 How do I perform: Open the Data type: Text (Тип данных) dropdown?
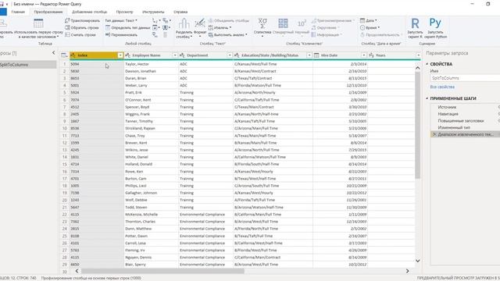[x=121, y=20]
